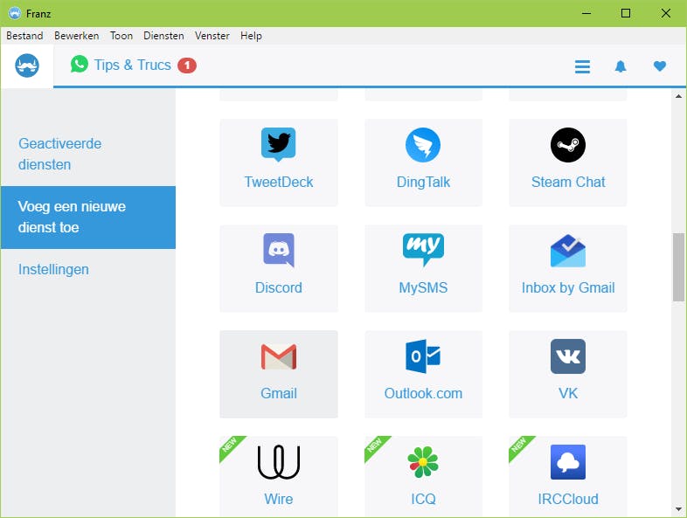Open the hamburger menu icon

(582, 66)
